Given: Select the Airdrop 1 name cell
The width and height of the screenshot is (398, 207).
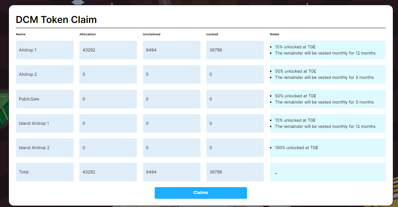Looking at the screenshot, I should [x=45, y=50].
